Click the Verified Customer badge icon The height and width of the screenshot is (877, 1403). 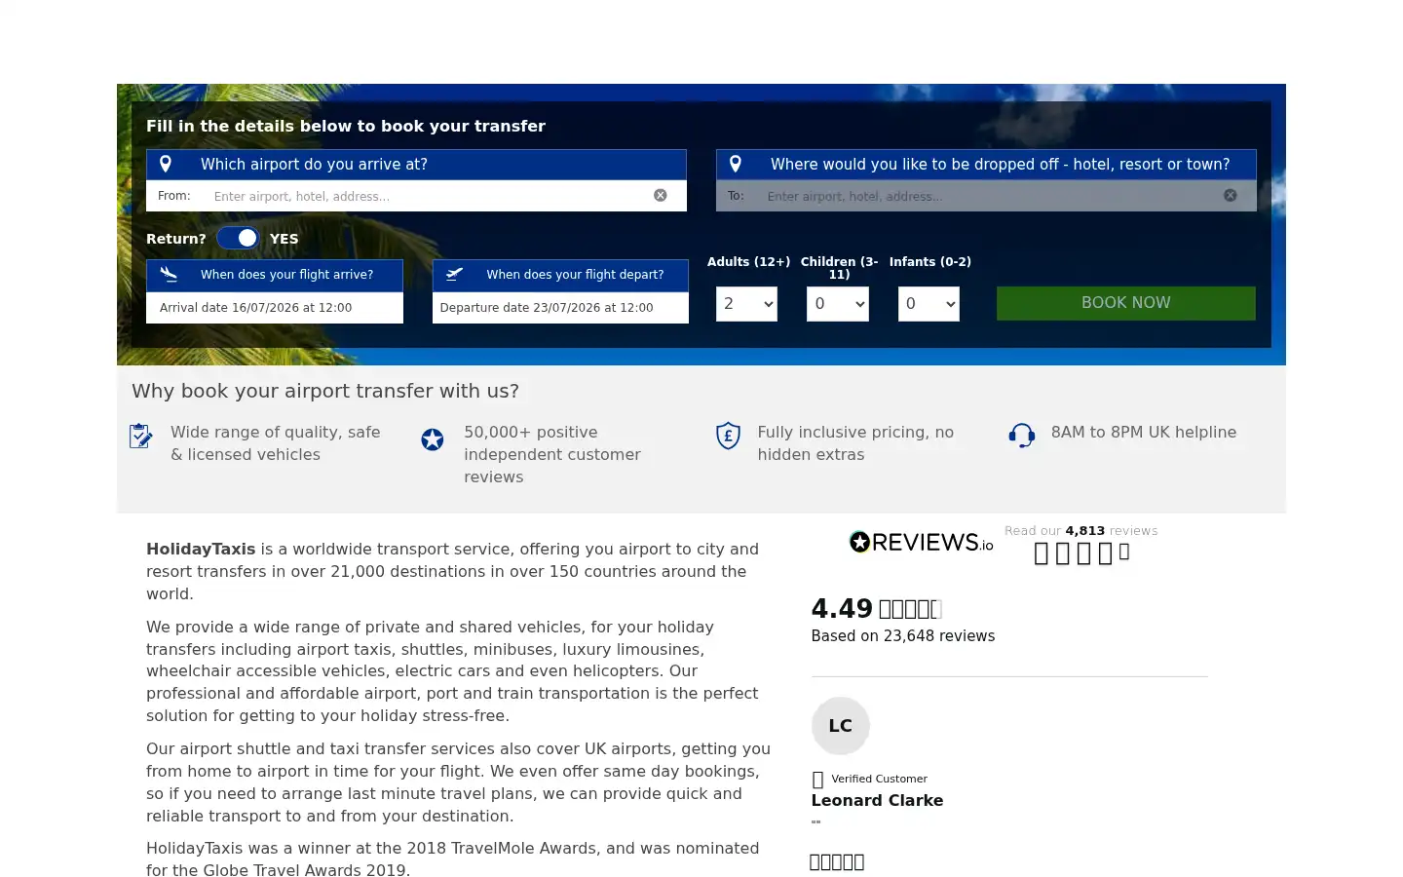tap(817, 780)
